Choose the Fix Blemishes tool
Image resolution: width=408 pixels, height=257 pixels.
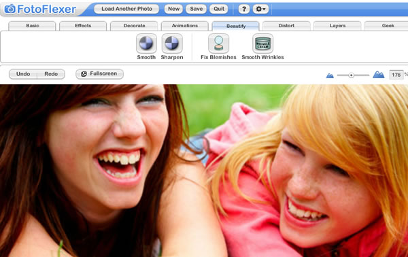[218, 44]
